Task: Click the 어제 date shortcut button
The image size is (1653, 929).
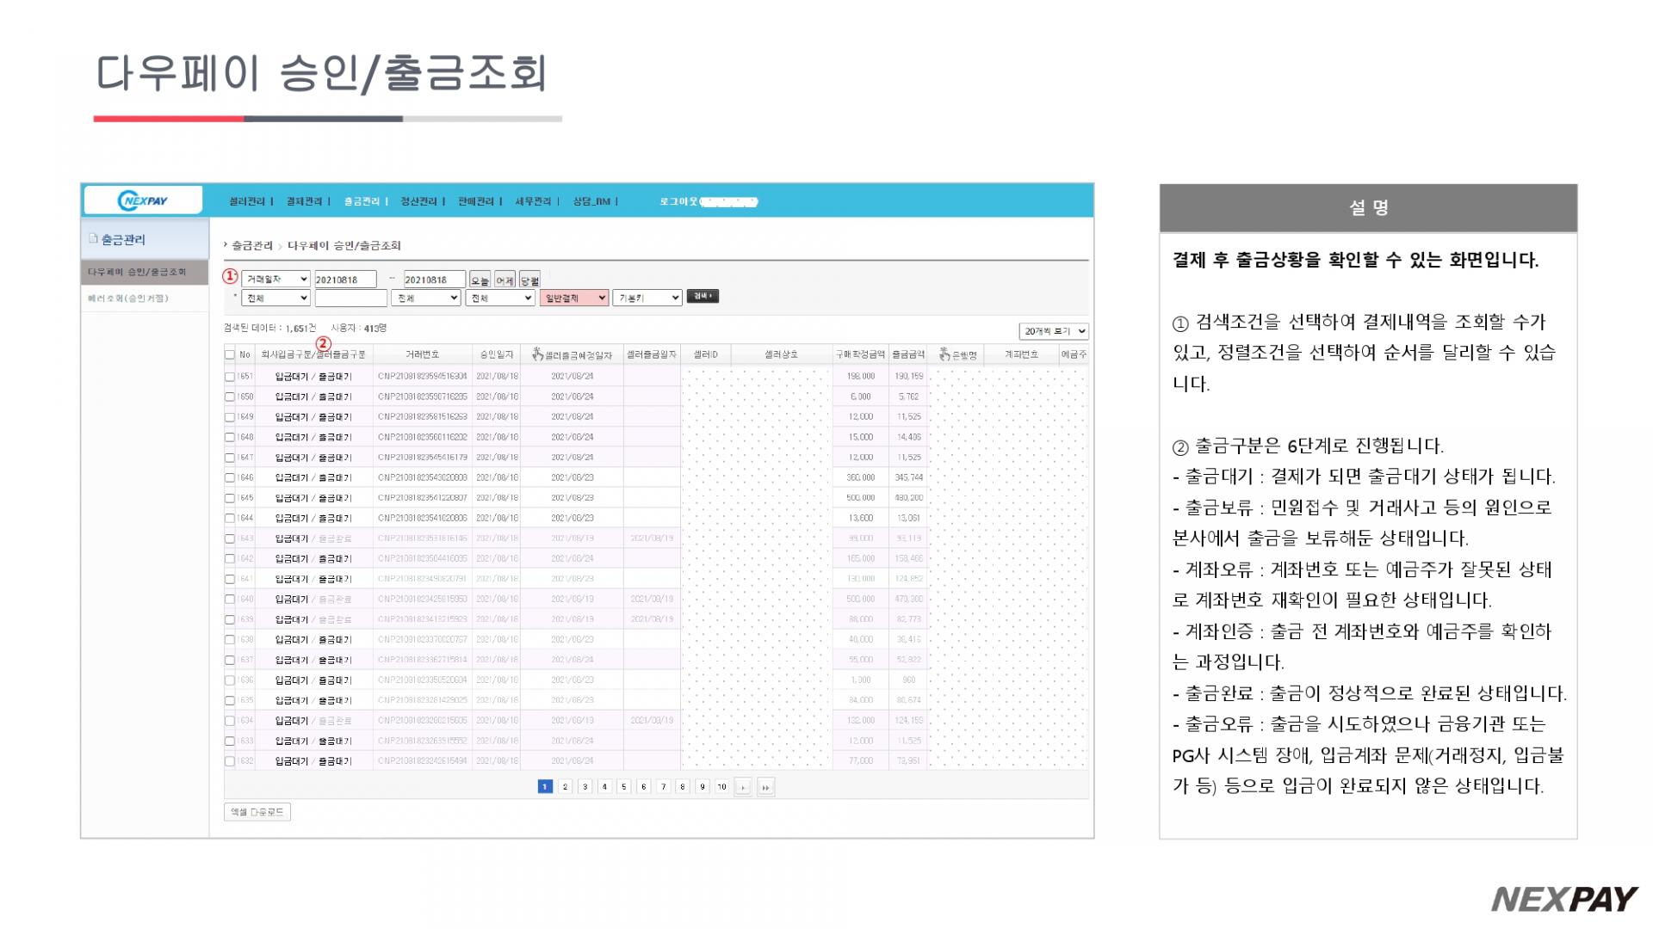Action: tap(505, 280)
